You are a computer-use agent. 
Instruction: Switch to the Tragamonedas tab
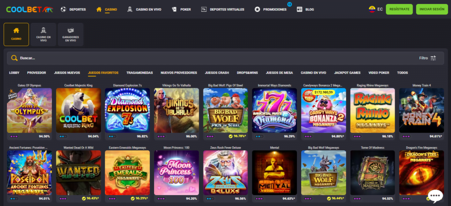click(140, 73)
